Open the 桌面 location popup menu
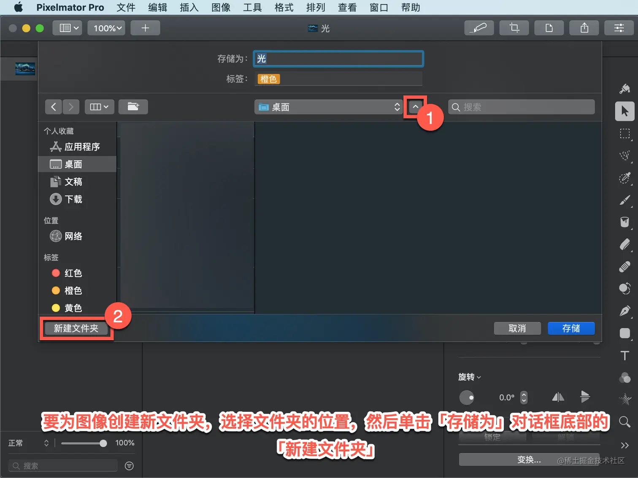The width and height of the screenshot is (638, 478). coord(329,107)
